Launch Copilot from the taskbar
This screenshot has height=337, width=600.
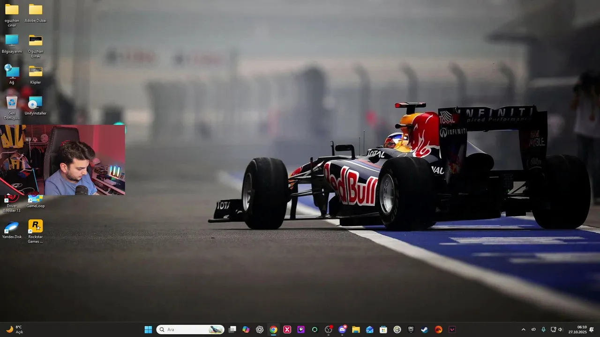coord(246,330)
